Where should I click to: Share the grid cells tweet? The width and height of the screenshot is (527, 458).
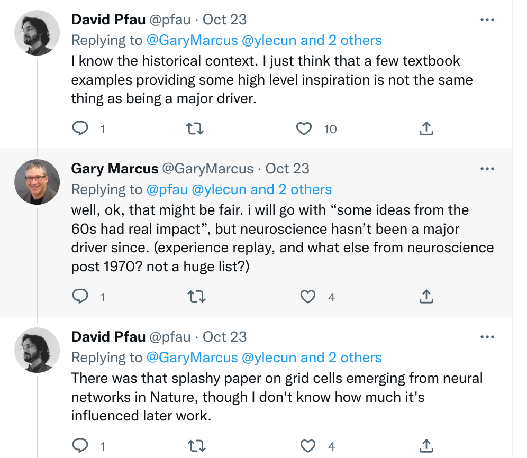click(426, 446)
